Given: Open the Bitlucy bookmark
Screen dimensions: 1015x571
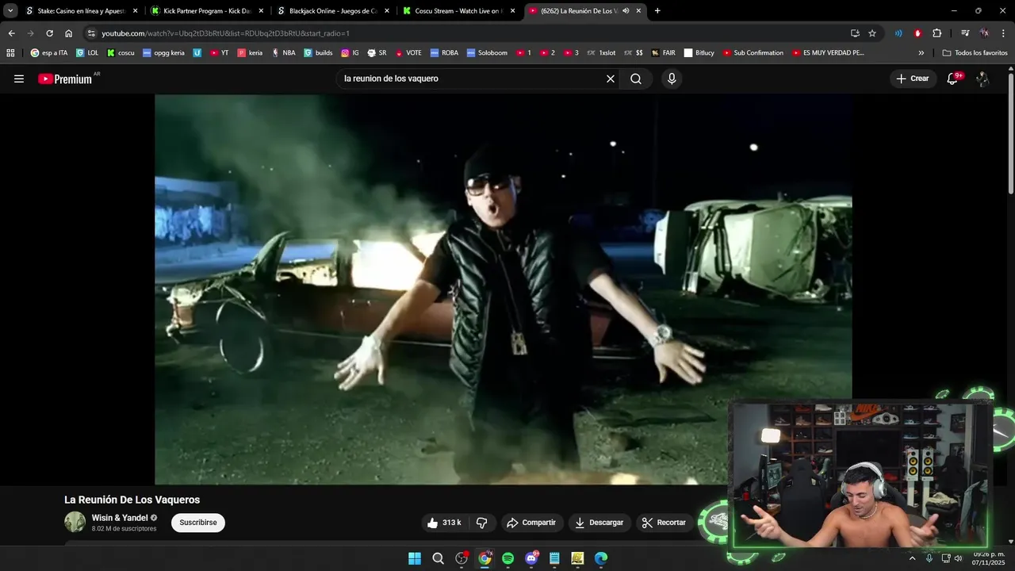Looking at the screenshot, I should coord(699,53).
